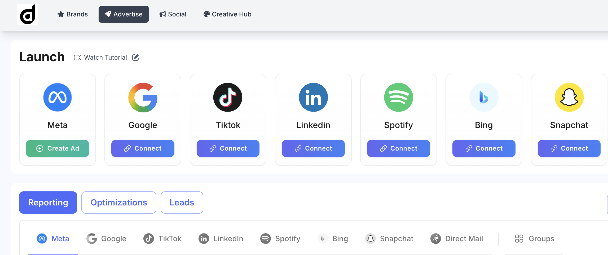Connect the Snapchat account
Viewport: 608px width, 255px height.
(569, 148)
